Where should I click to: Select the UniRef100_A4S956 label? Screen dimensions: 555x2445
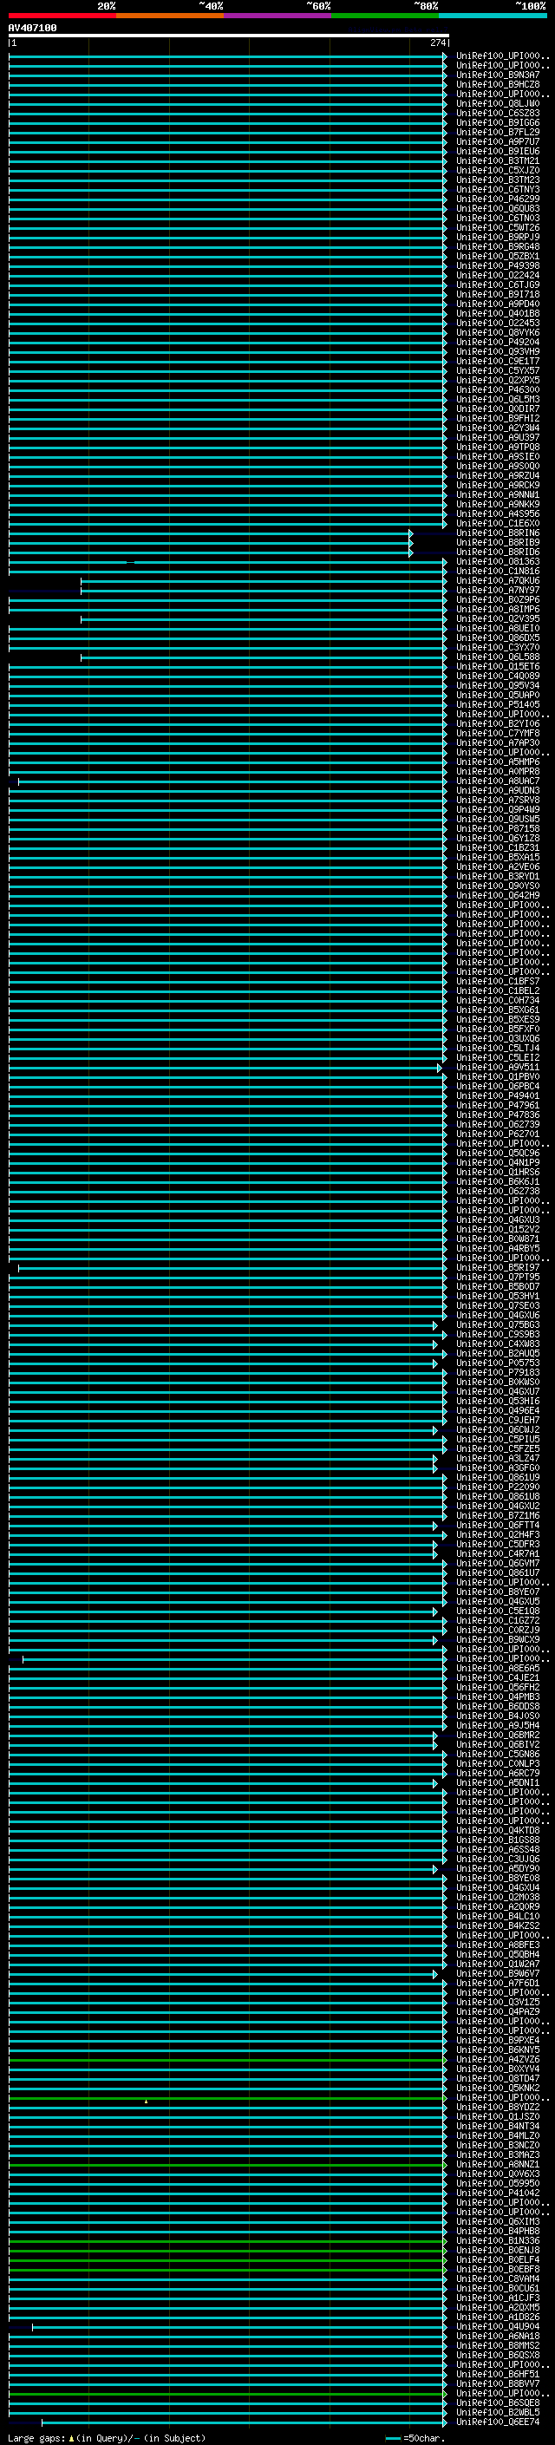click(x=498, y=514)
